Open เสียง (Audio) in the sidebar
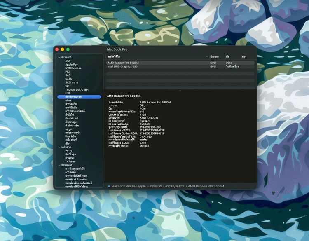309x241 pixels. click(68, 143)
